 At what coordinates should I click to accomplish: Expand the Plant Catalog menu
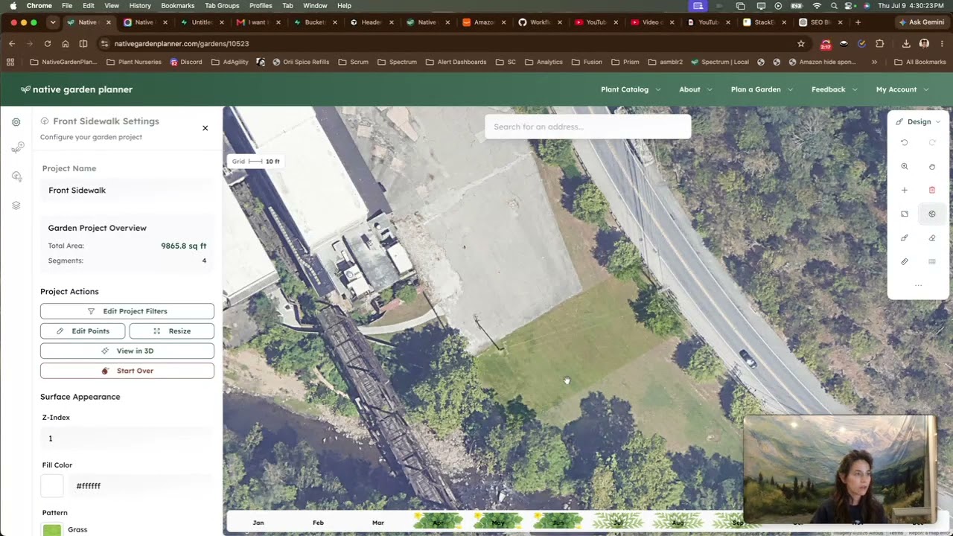[x=630, y=89]
